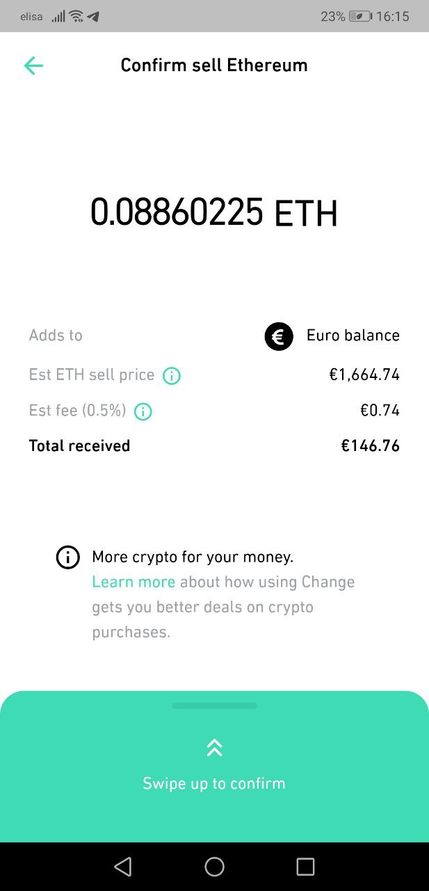
Task: Tap the Euro balance label
Action: click(353, 336)
